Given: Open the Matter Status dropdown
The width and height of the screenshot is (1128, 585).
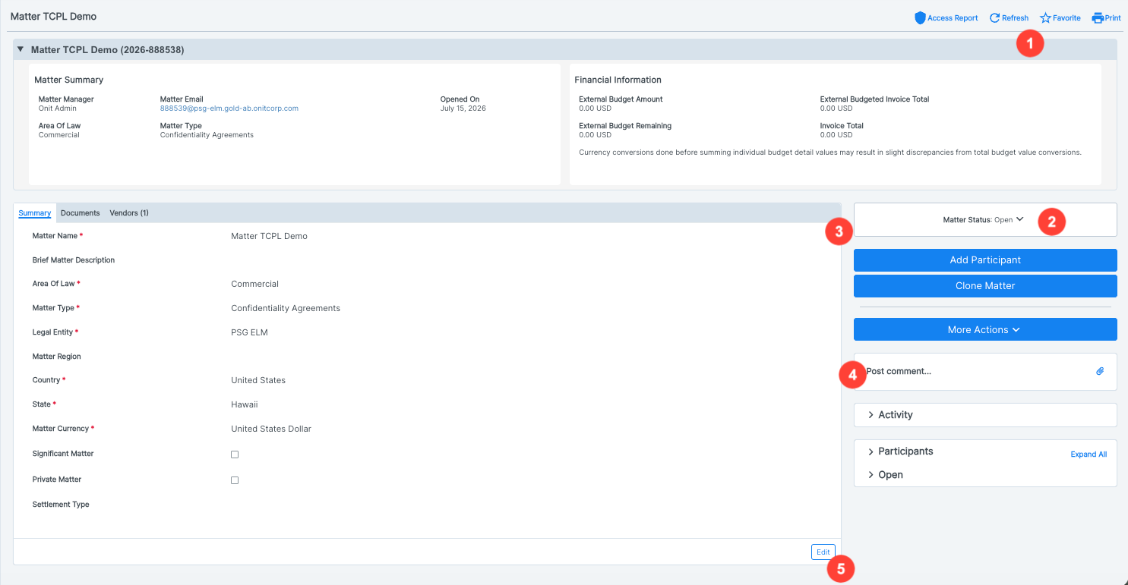Looking at the screenshot, I should [x=984, y=219].
